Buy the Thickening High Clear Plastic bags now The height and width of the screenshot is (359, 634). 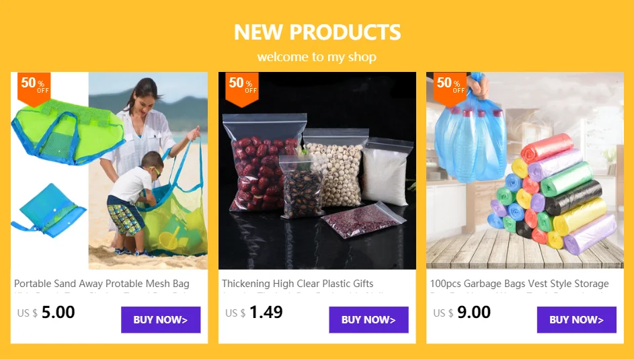[368, 320]
